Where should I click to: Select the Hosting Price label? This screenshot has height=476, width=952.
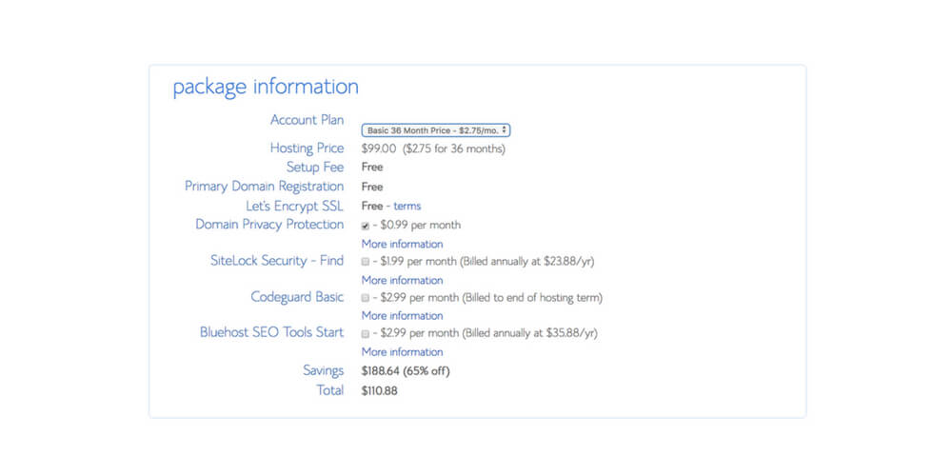[x=307, y=148]
